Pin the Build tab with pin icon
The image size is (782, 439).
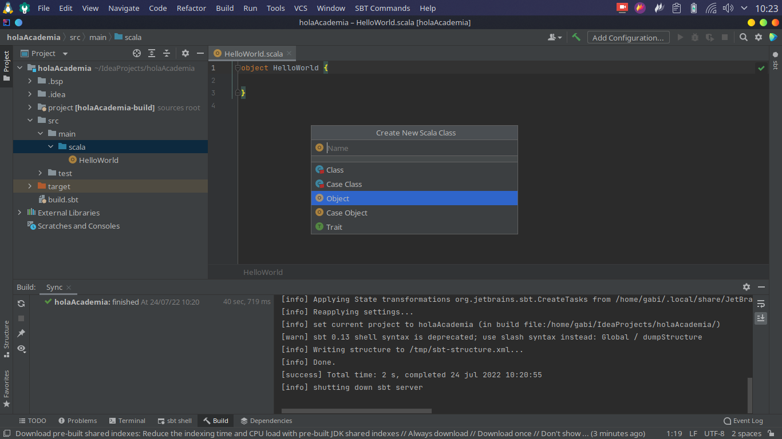[x=21, y=333]
